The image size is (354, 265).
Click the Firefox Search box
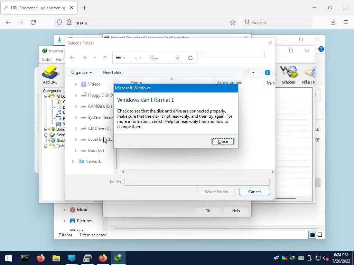pos(278,22)
